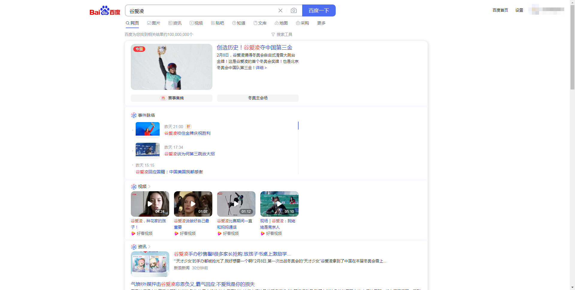Open the link 谷爱凌回应国籍：中国美国我都感谢
The width and height of the screenshot is (575, 290).
pyautogui.click(x=169, y=171)
